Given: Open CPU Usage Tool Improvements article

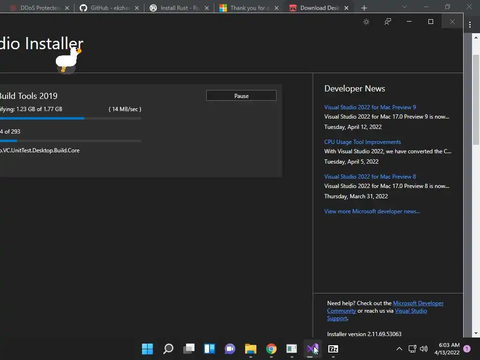Looking at the screenshot, I should [362, 142].
